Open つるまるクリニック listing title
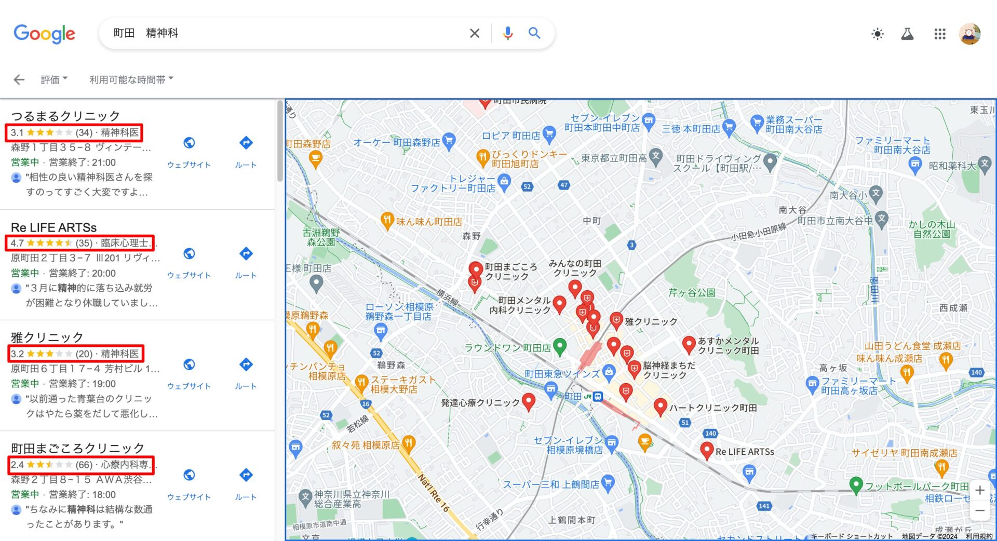The width and height of the screenshot is (997, 541). coord(65,116)
